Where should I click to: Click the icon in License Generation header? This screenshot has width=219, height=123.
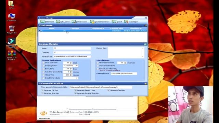tap(145, 83)
